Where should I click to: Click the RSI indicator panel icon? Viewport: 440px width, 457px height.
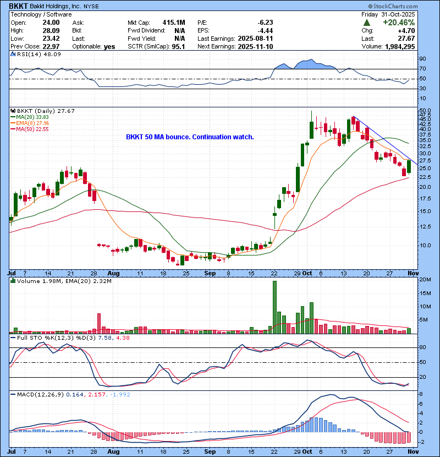coord(13,54)
